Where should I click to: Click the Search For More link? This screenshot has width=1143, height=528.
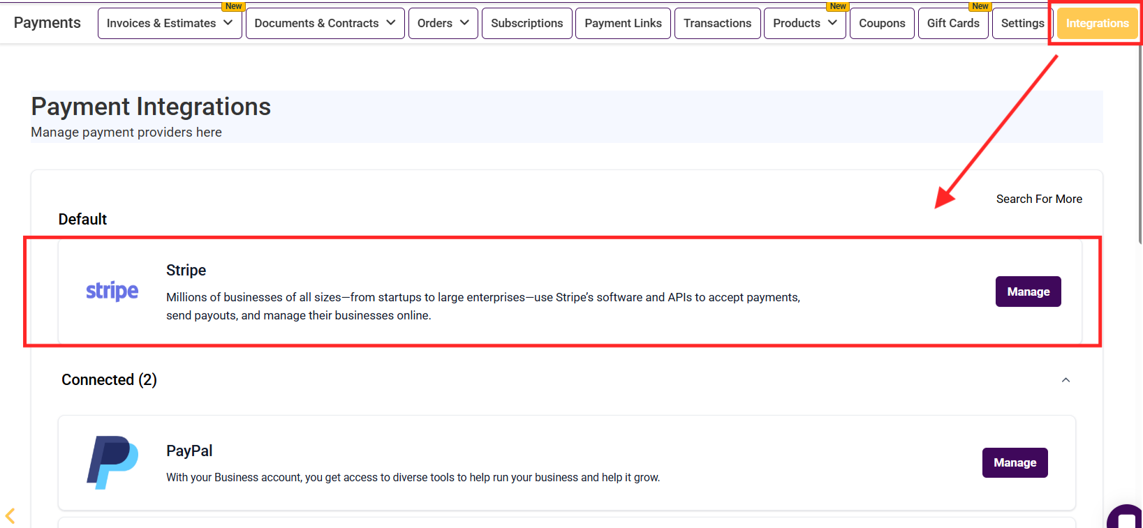coord(1039,199)
